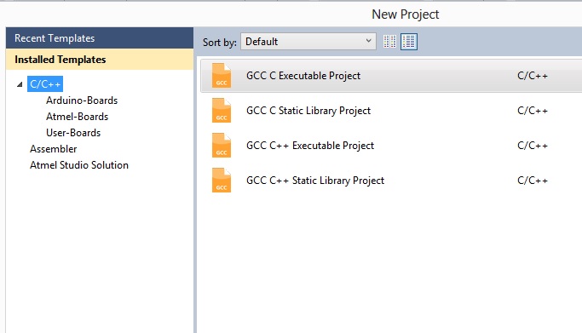
Task: Select Atmel Studio Solution category
Action: point(79,165)
